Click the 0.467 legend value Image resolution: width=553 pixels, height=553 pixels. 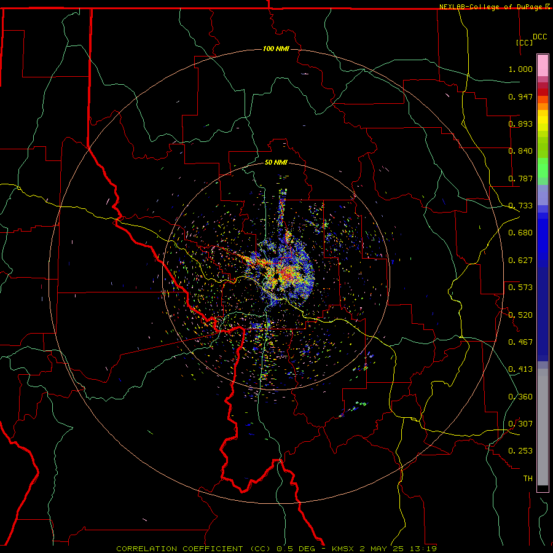point(520,342)
